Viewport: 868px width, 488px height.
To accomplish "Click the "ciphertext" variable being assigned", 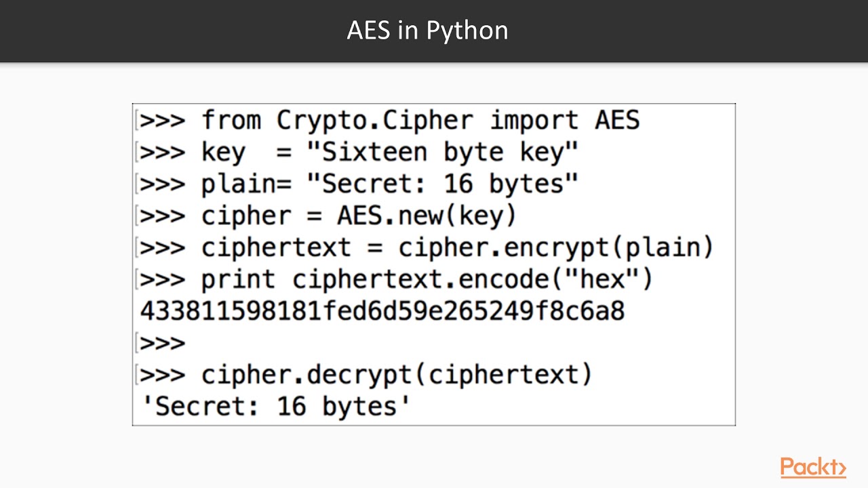I will [x=276, y=247].
